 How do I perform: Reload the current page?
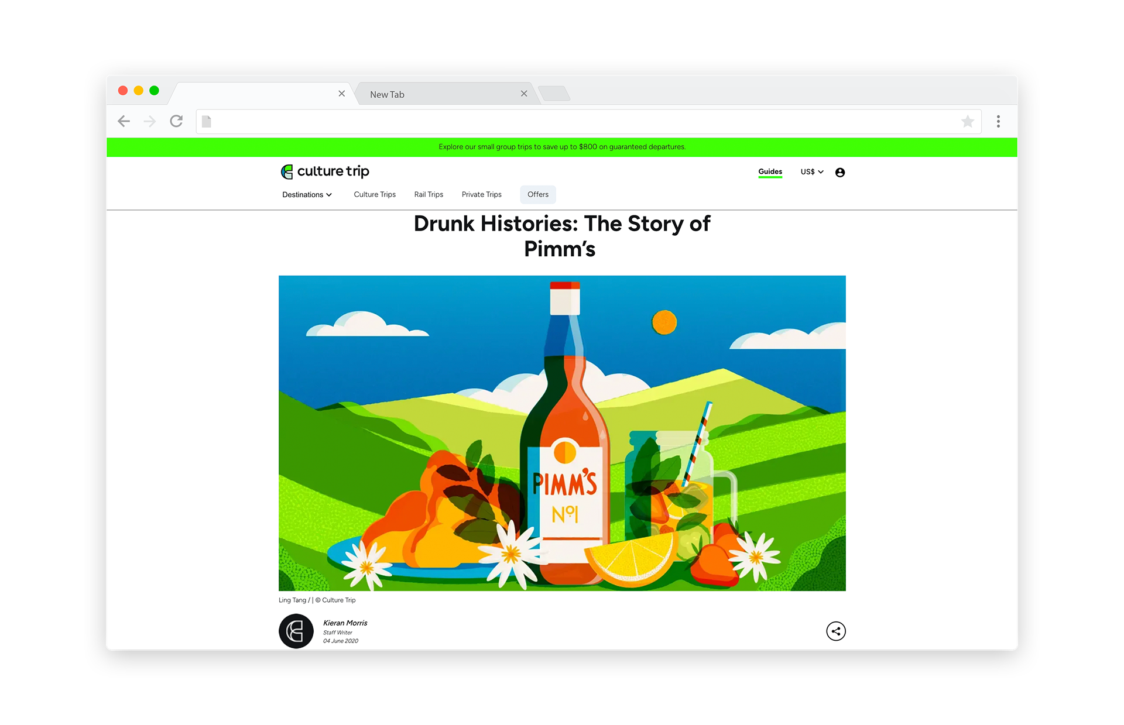pos(176,121)
